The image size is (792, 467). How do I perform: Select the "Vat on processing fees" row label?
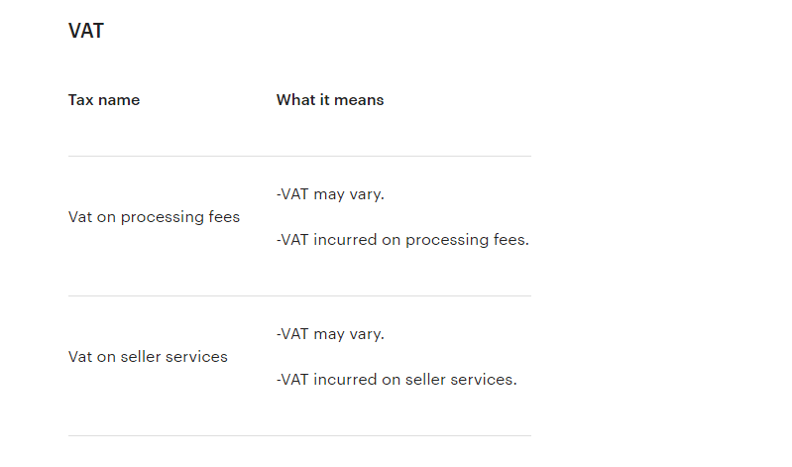(154, 217)
